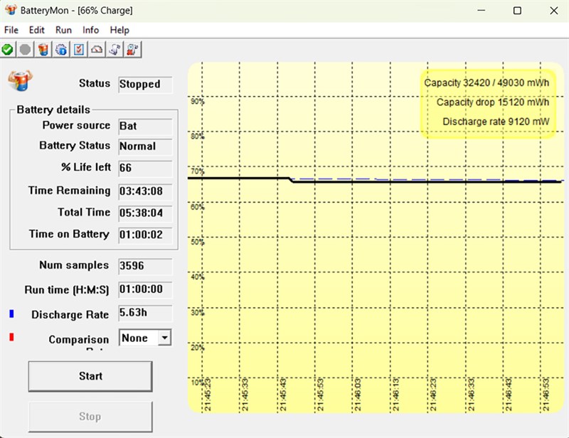This screenshot has height=438, width=569.
Task: Click the Status field showing Stopped
Action: [x=145, y=84]
